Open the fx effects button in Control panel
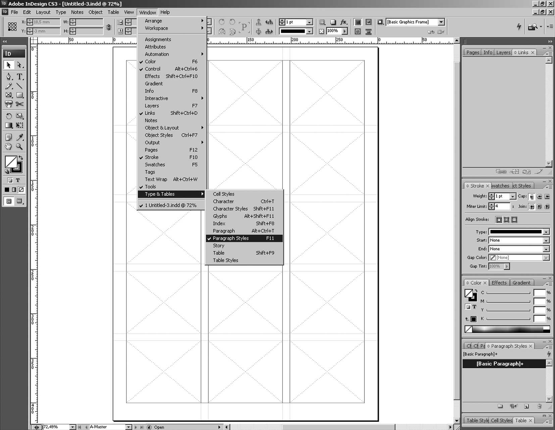 pos(344,22)
